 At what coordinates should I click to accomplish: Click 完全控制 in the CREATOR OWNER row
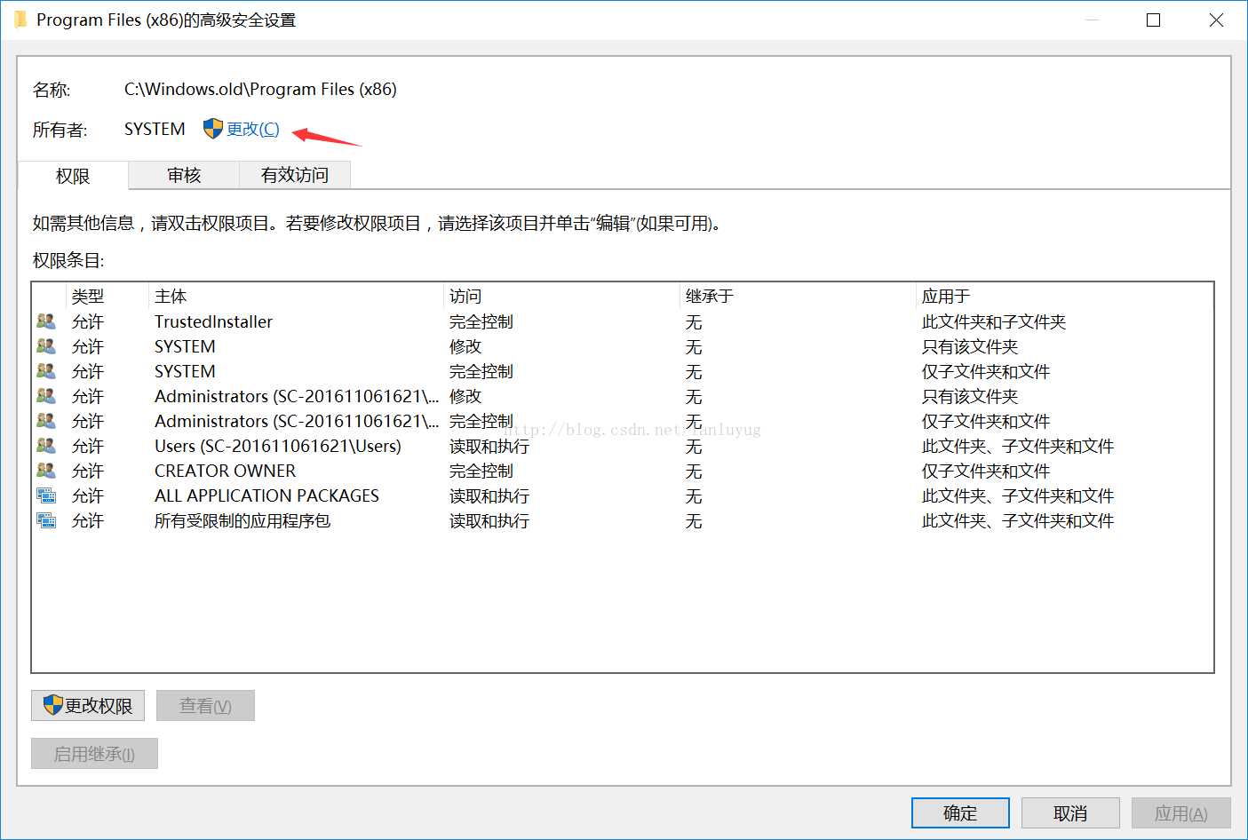point(481,471)
